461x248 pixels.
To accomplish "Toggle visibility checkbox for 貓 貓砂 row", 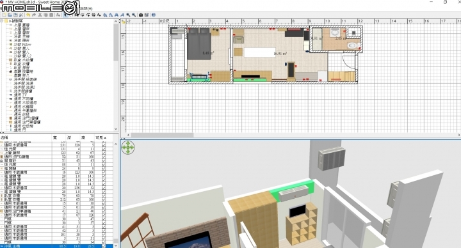I will click(x=104, y=160).
